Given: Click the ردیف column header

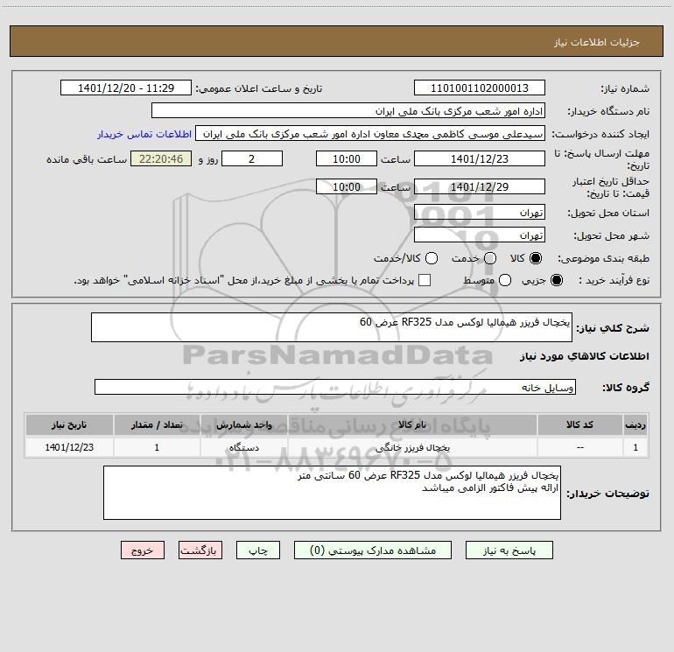Looking at the screenshot, I should coord(635,424).
